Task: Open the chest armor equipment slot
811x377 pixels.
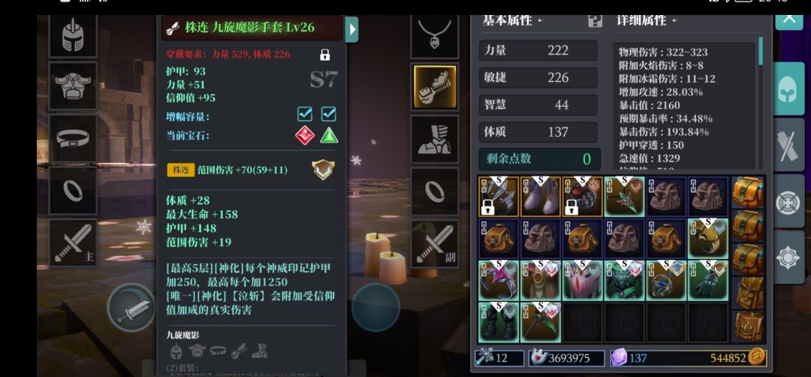Action: point(73,86)
